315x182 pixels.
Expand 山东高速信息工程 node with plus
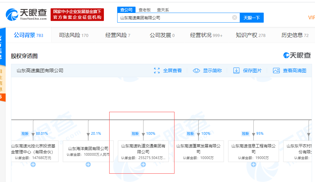(253, 165)
